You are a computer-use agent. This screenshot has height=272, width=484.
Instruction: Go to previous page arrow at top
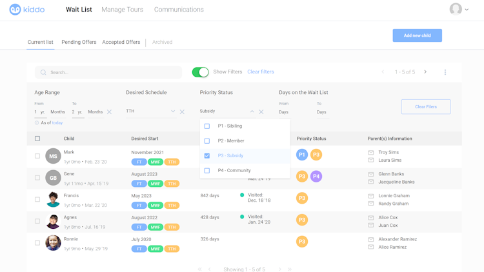click(x=383, y=72)
